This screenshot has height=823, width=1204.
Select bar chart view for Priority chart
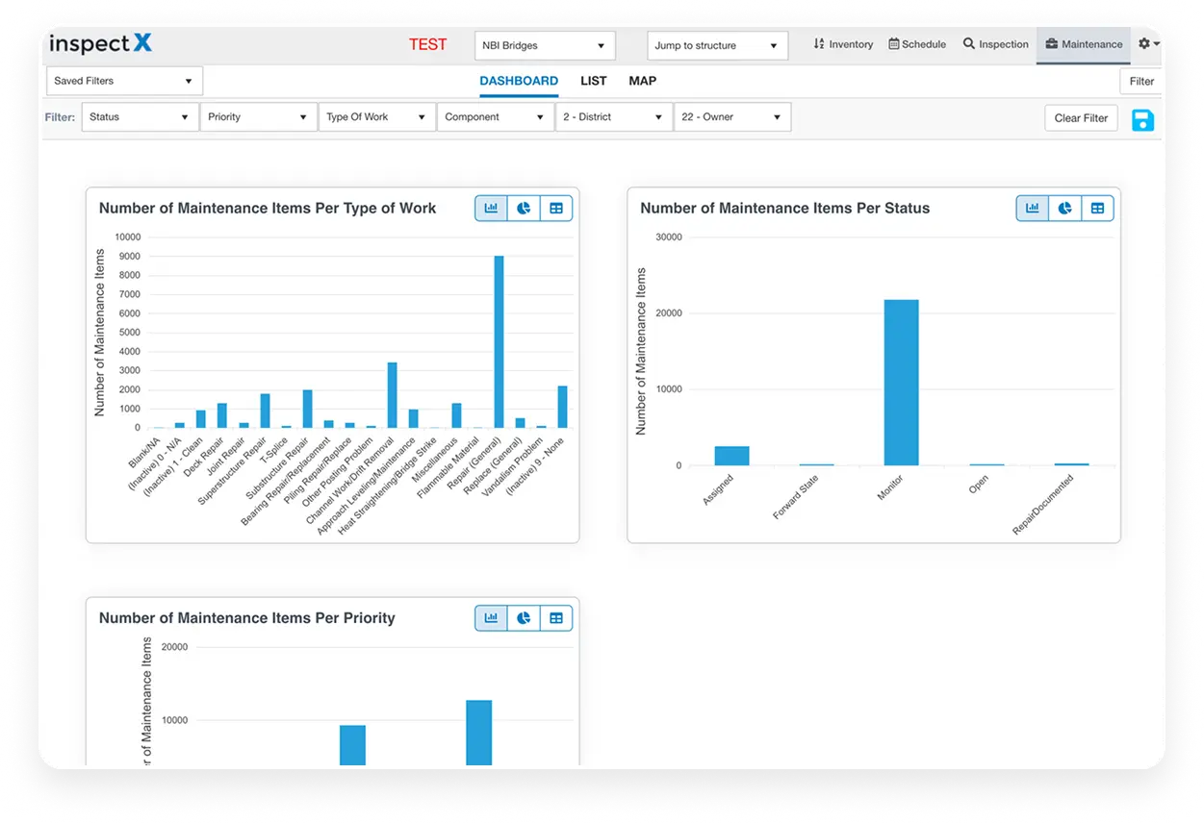491,617
